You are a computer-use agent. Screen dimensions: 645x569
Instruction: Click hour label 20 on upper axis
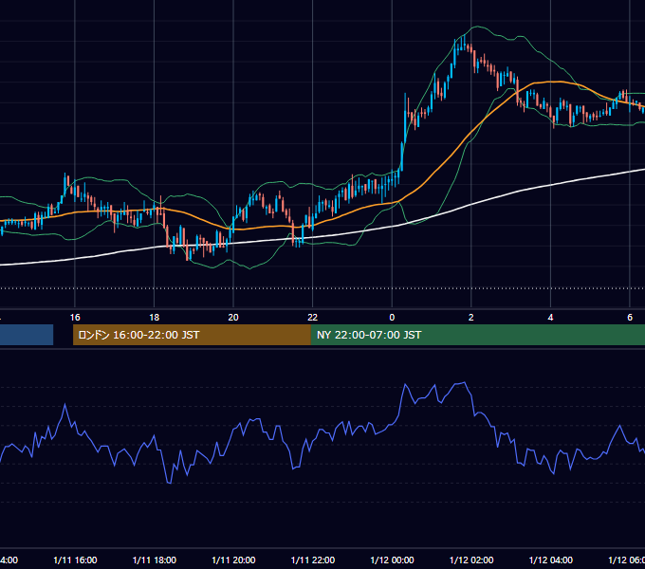(x=233, y=318)
